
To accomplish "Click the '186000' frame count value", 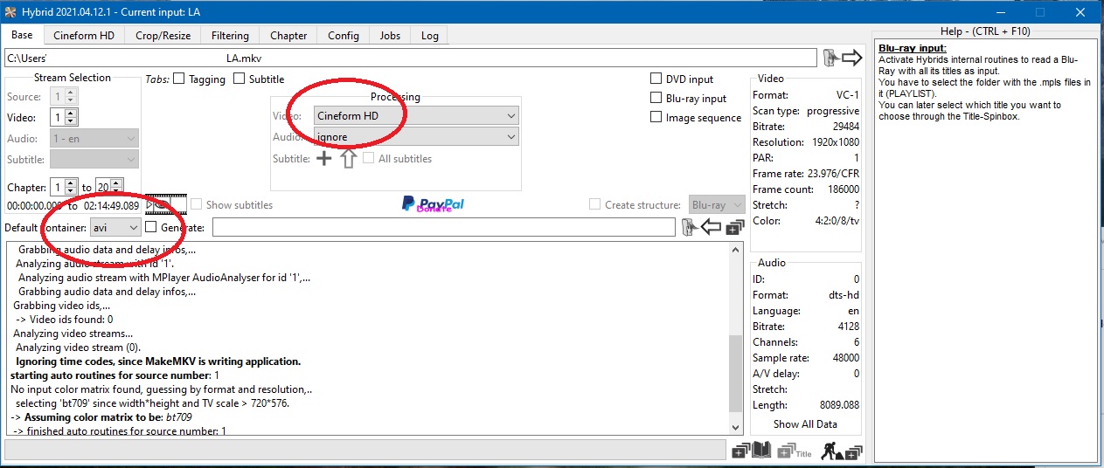I will coord(843,189).
